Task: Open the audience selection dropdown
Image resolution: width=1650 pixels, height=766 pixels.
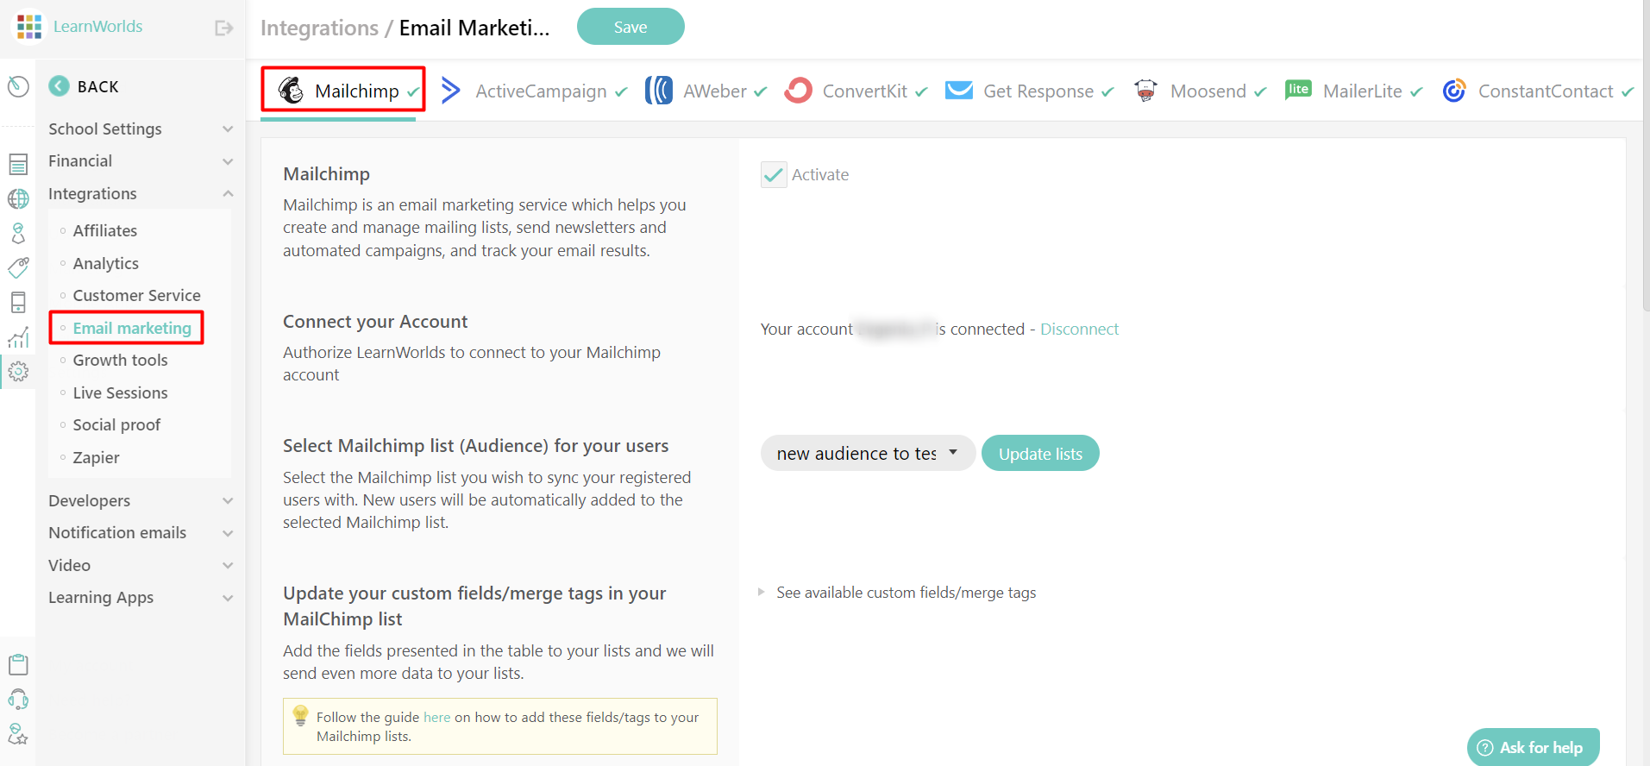Action: (867, 453)
